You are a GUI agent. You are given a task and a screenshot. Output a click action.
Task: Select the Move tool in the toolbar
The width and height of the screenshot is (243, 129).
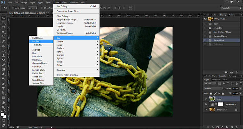(3, 18)
